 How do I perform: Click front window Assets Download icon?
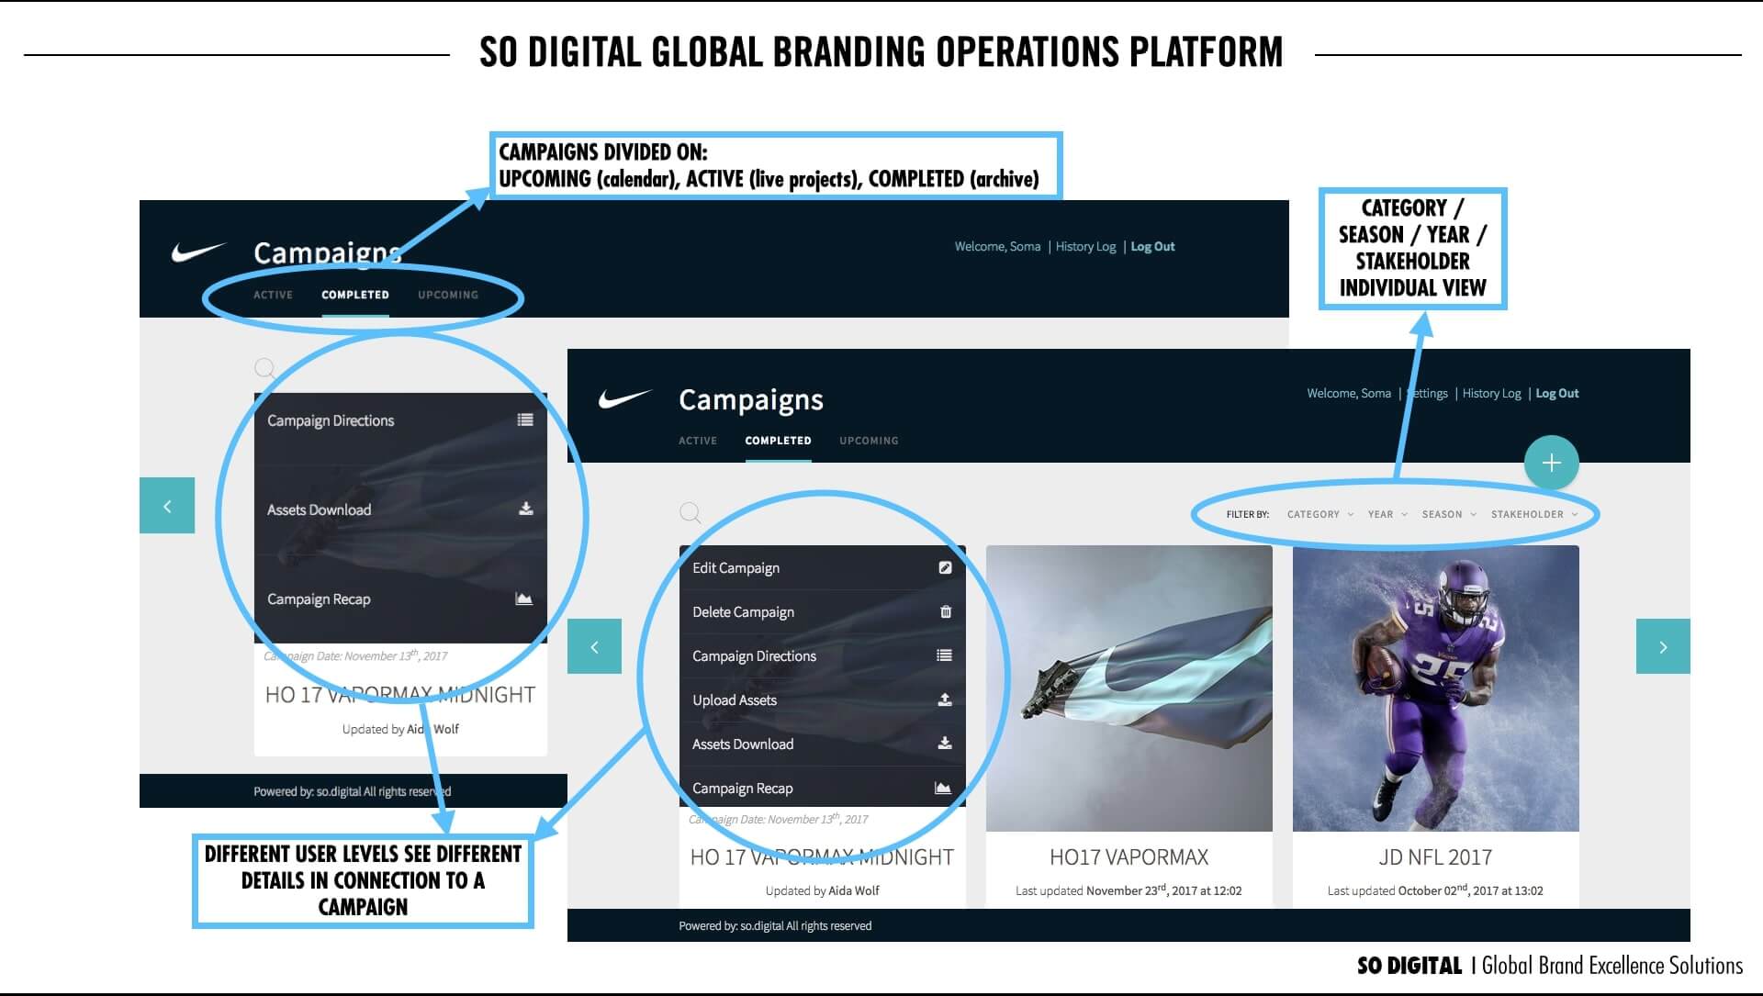click(x=945, y=744)
